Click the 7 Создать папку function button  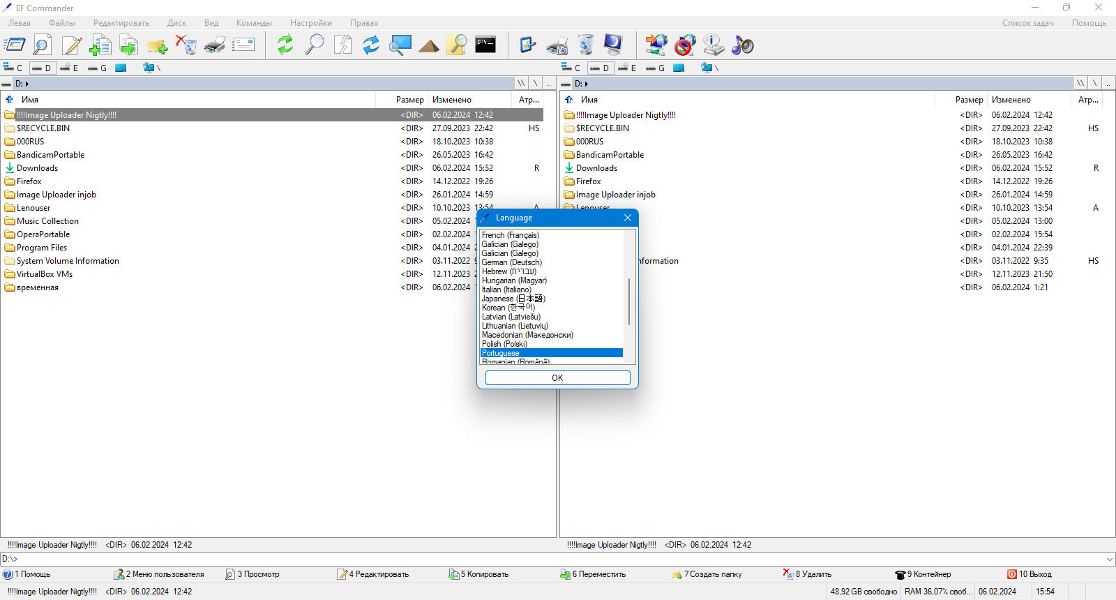[707, 574]
